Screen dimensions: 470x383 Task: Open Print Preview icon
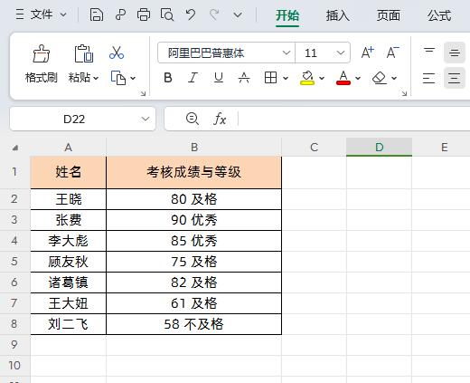tap(167, 14)
